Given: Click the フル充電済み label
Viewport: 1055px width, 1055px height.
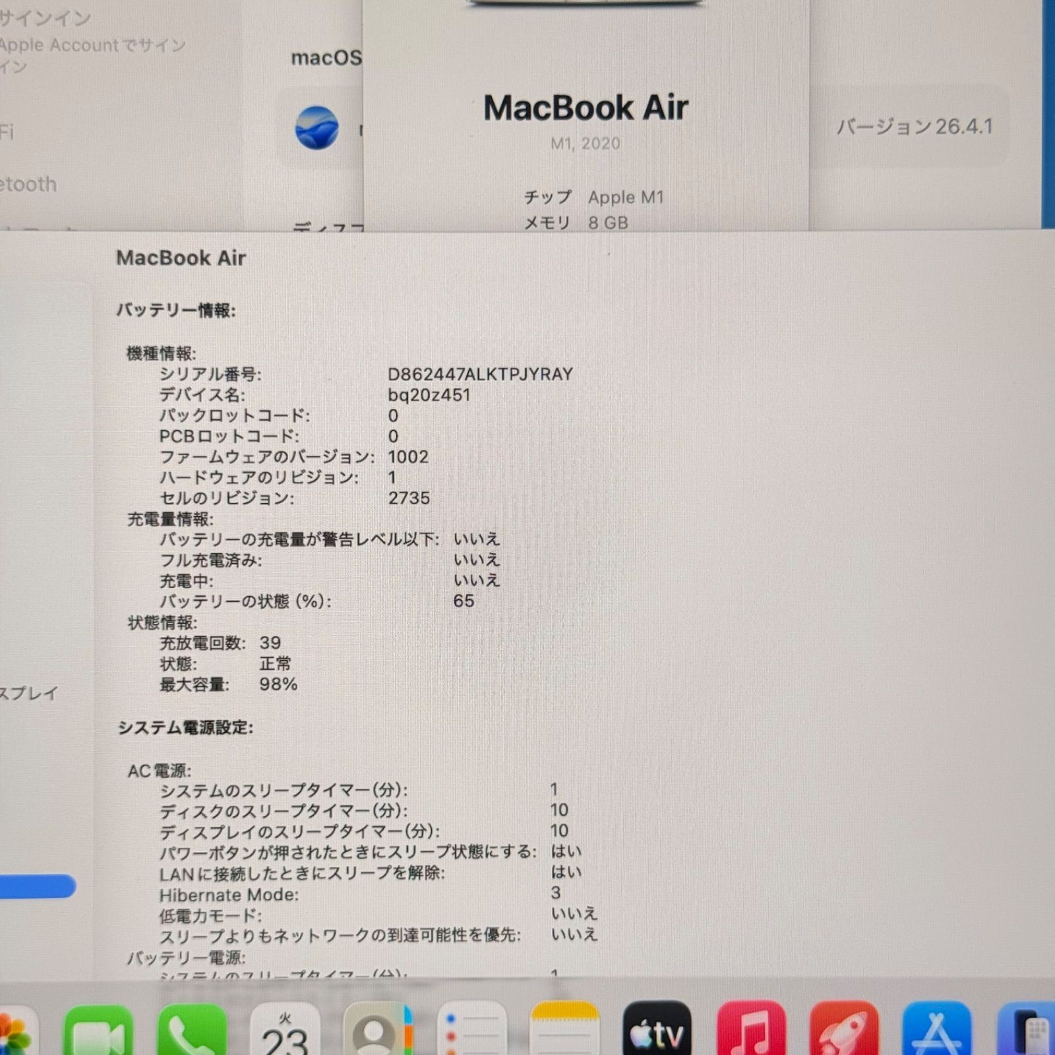Looking at the screenshot, I should [210, 560].
